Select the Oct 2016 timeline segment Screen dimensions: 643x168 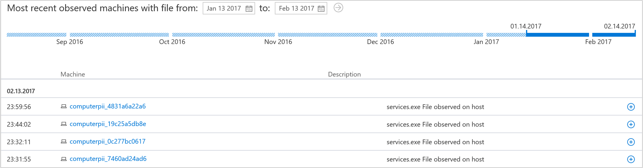tap(223, 35)
